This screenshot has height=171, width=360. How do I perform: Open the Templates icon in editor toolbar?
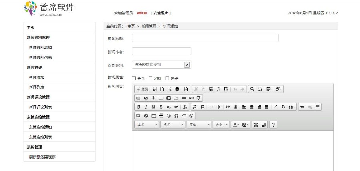(186, 89)
